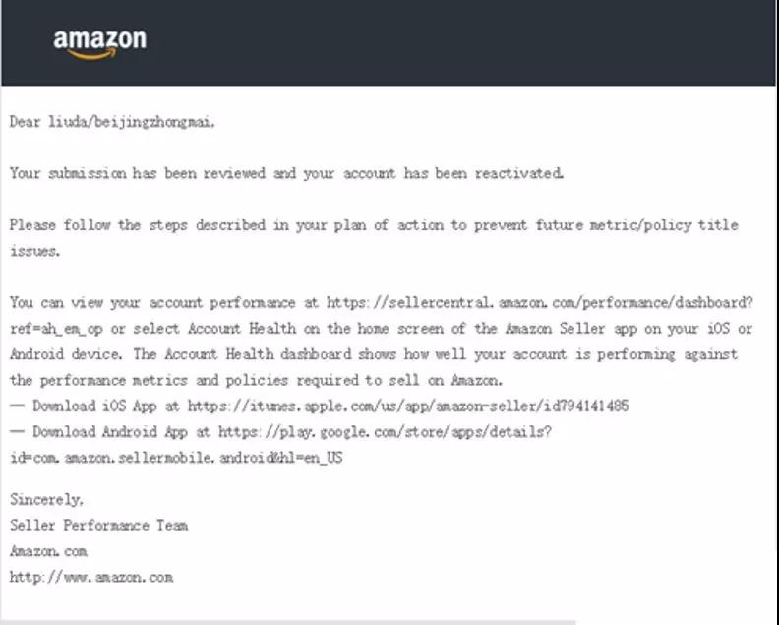Image resolution: width=779 pixels, height=625 pixels.
Task: Follow the http://www.amazon.com link in signature
Action: click(x=91, y=578)
